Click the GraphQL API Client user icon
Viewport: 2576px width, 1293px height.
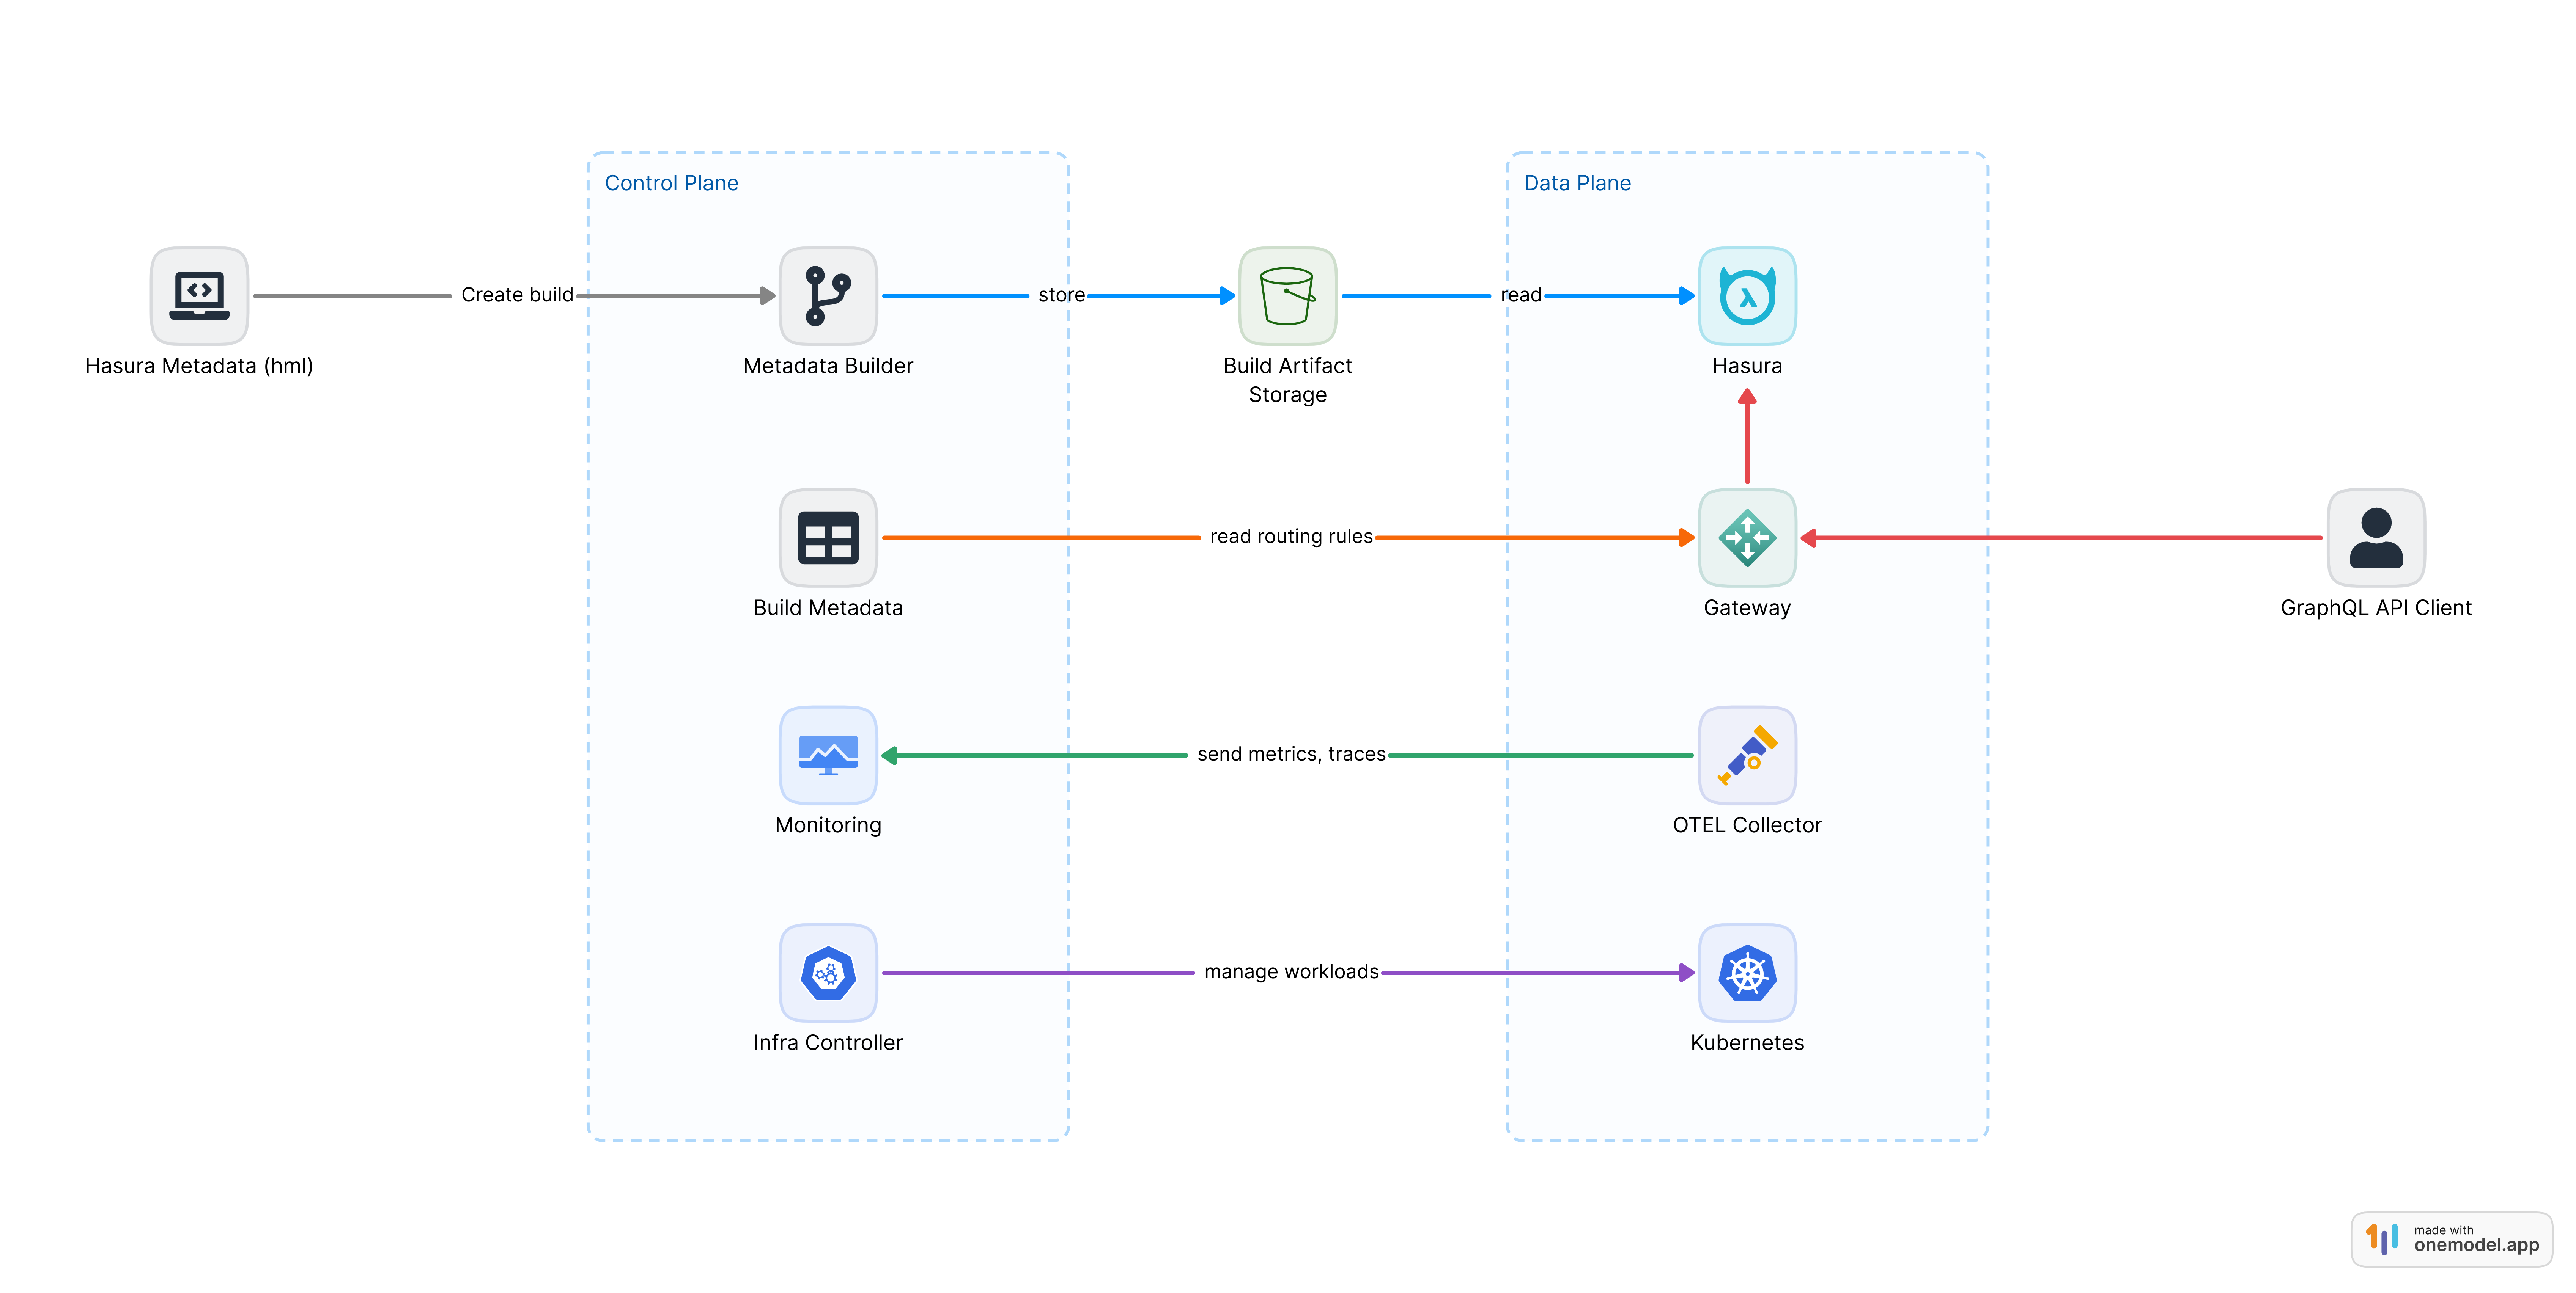tap(2376, 538)
